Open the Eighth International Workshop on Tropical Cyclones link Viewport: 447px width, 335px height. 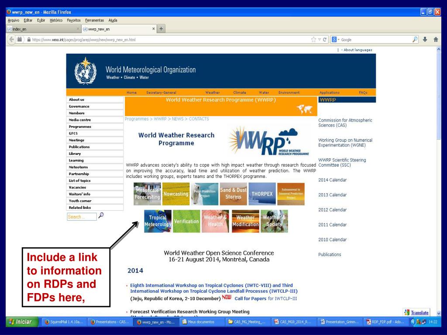point(214,288)
